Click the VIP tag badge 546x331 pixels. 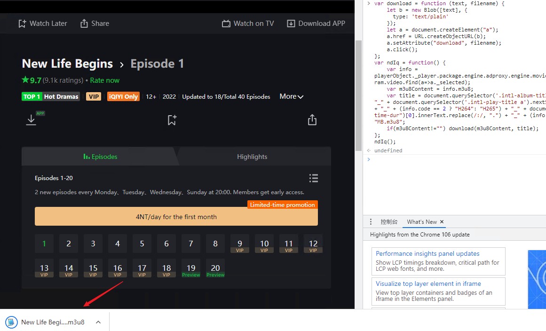point(94,96)
